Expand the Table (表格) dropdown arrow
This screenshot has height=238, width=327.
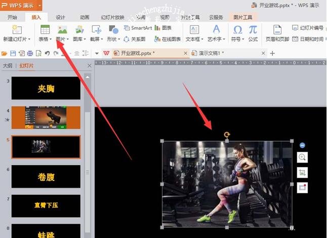point(51,39)
